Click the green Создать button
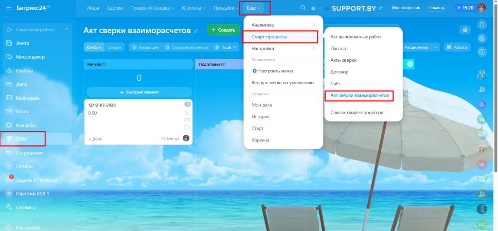The width and height of the screenshot is (498, 231). tap(223, 30)
